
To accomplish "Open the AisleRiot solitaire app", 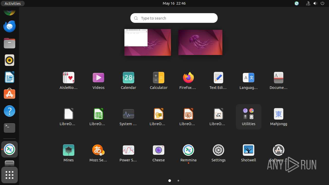I will pyautogui.click(x=69, y=80).
